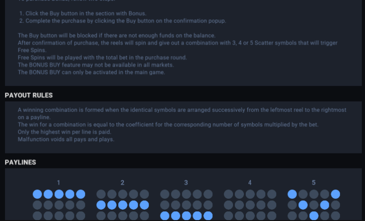Click the PAYOUT RULES heading
Screen dimensions: 365x221
pyautogui.click(x=29, y=95)
